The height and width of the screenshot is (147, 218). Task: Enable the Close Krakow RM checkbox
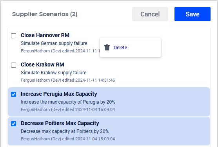(13, 65)
